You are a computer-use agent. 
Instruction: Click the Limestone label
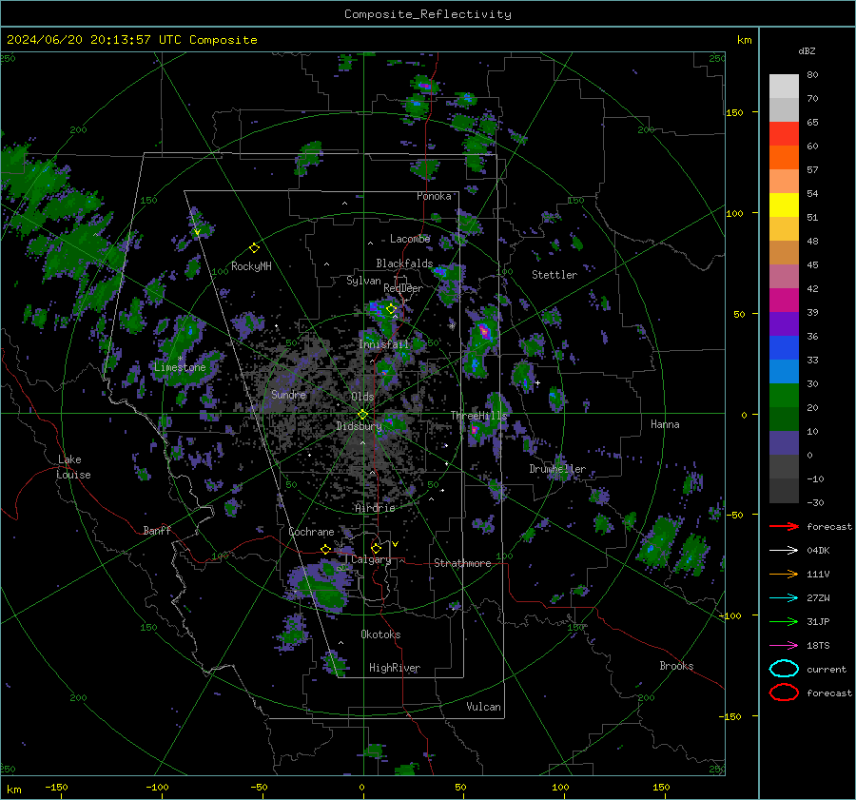click(180, 367)
